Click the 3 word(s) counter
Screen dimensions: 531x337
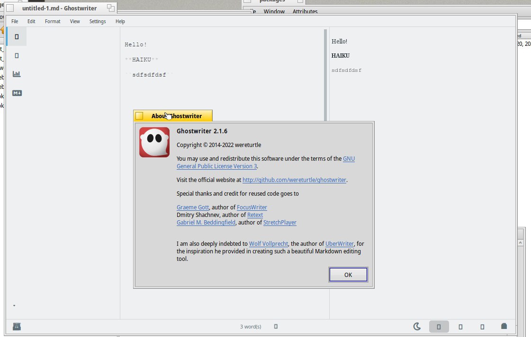[251, 326]
